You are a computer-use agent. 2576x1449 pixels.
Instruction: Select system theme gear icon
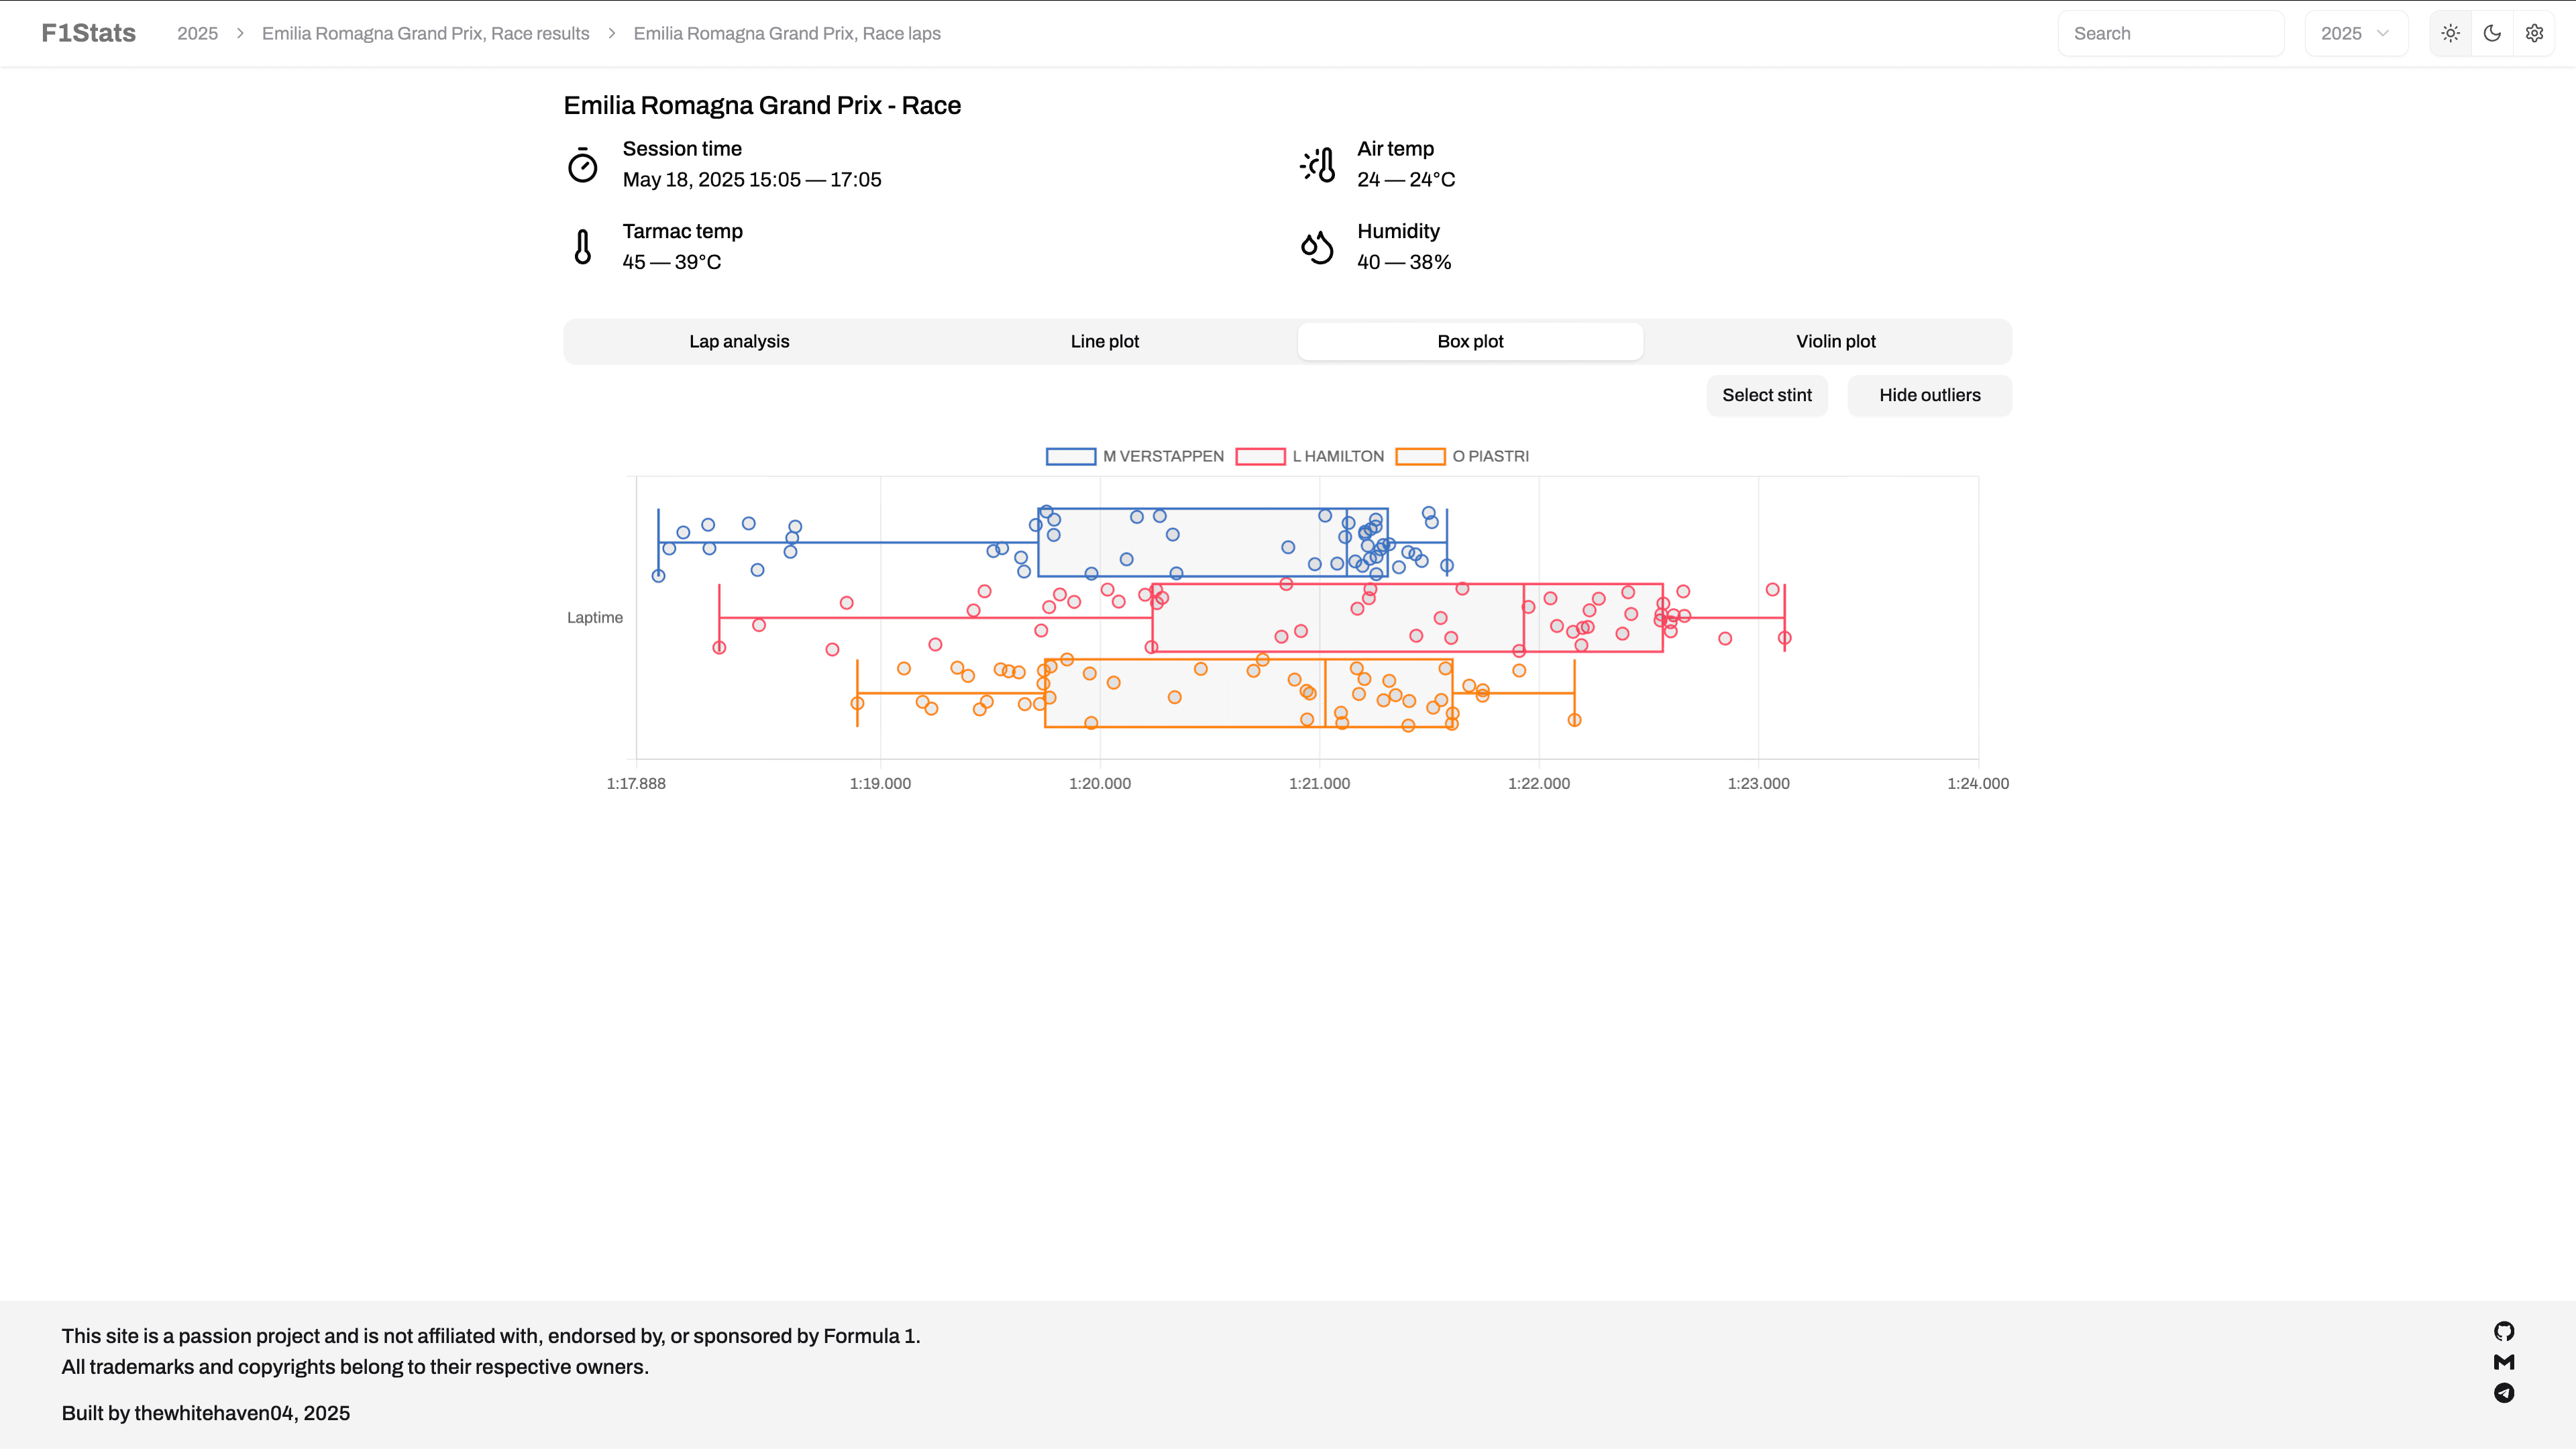pos(2534,33)
